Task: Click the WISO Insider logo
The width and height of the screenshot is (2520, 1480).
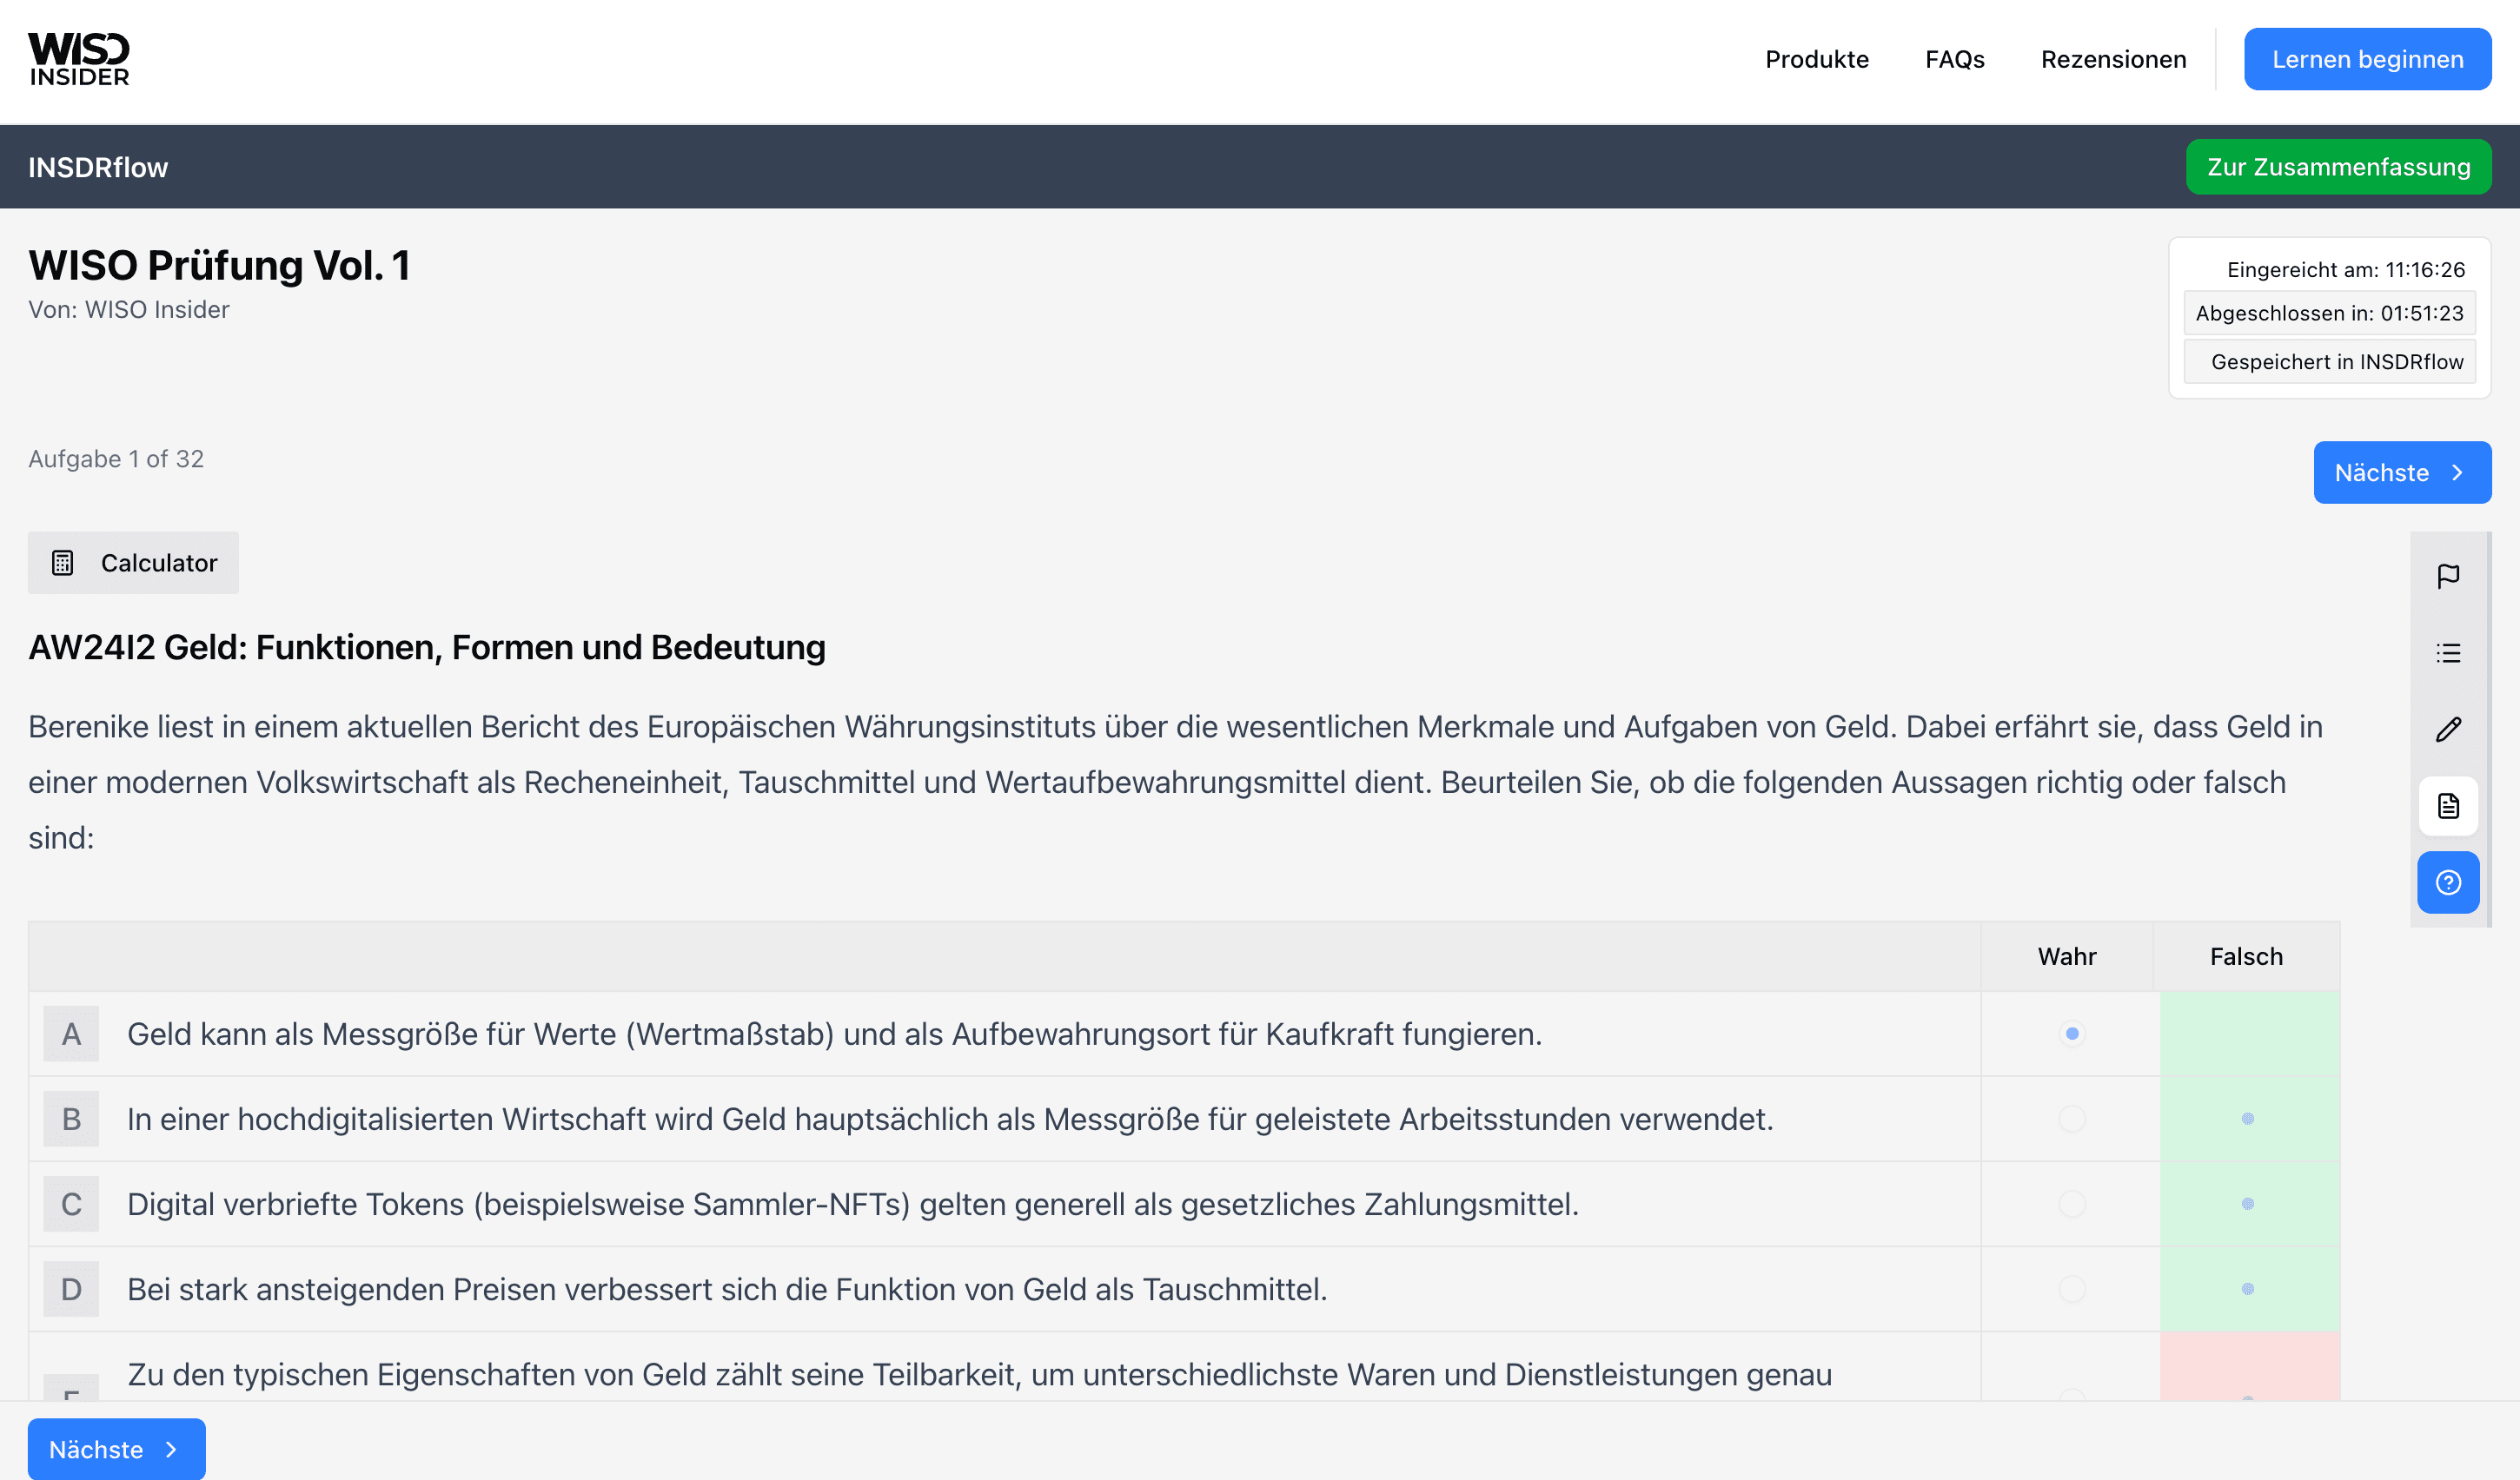Action: 79,60
